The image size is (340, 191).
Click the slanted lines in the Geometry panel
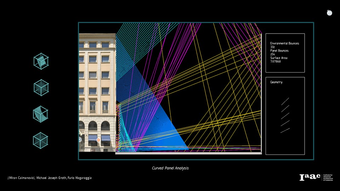click(x=285, y=115)
